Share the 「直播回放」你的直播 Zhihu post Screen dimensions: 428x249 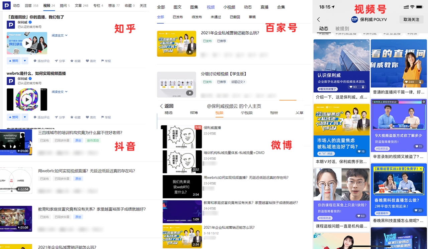point(60,61)
